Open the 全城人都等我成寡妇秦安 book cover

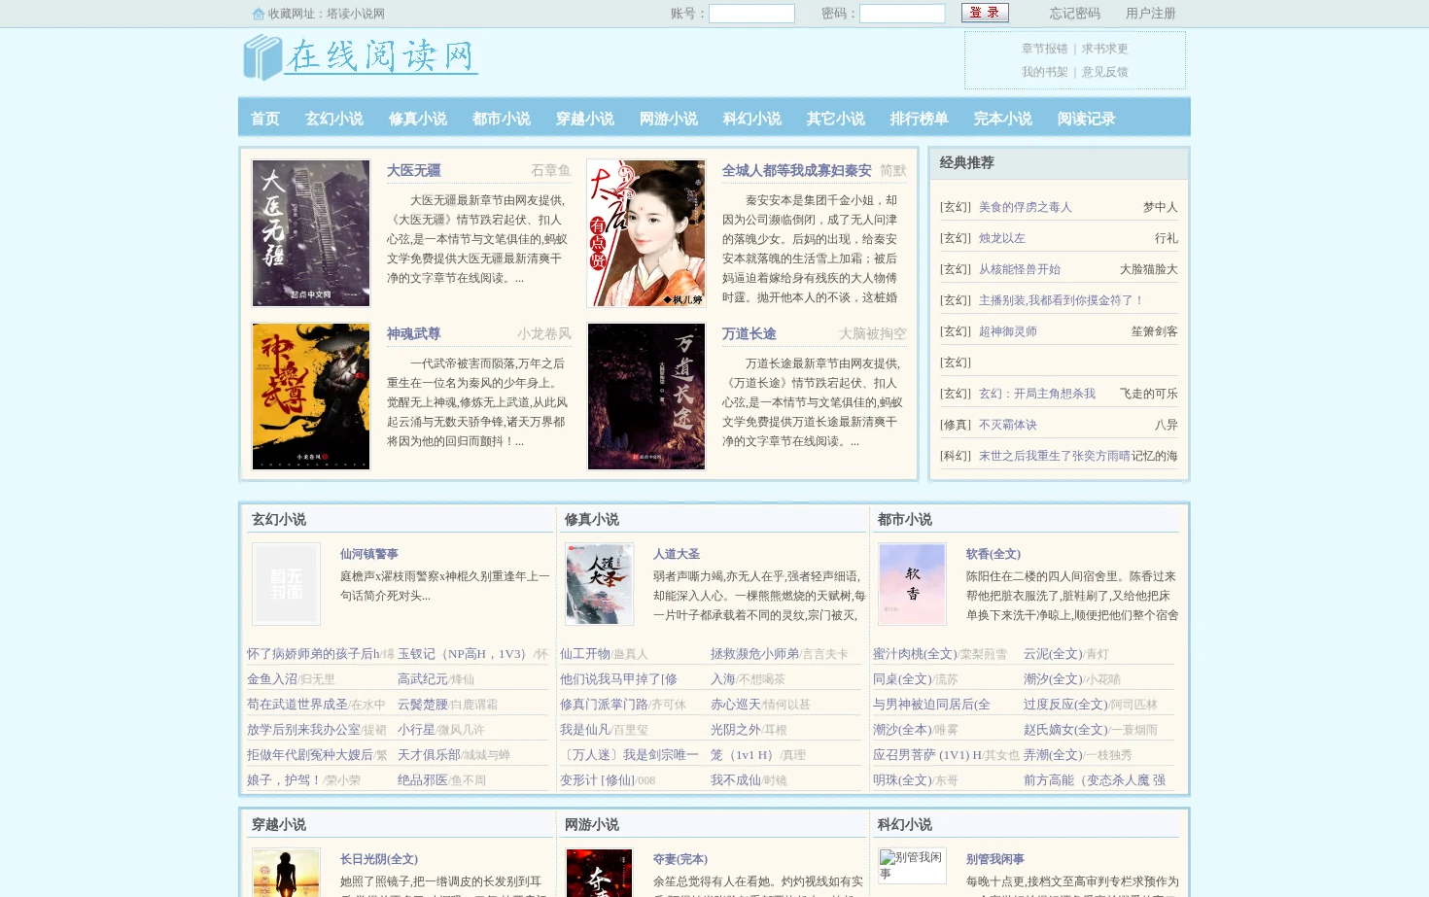tap(646, 233)
